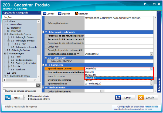This screenshot has width=163, height=113.
Task: Click the Contrair minus icon
Action: coord(45,13)
